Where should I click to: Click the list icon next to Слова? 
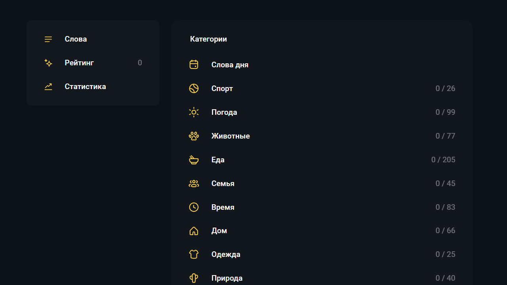point(48,39)
